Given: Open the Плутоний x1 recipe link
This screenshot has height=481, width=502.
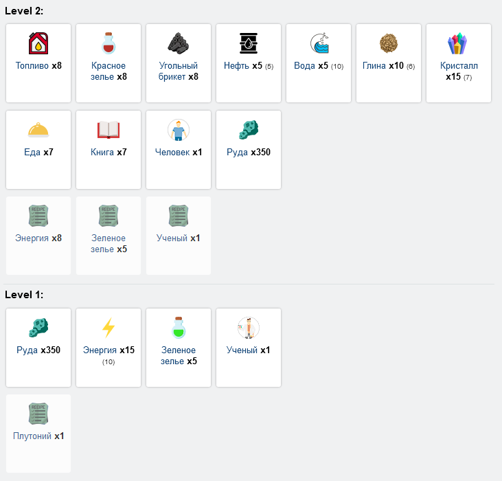Looking at the screenshot, I should click(38, 436).
